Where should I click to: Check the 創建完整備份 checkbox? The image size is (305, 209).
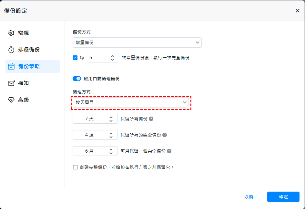(75, 167)
